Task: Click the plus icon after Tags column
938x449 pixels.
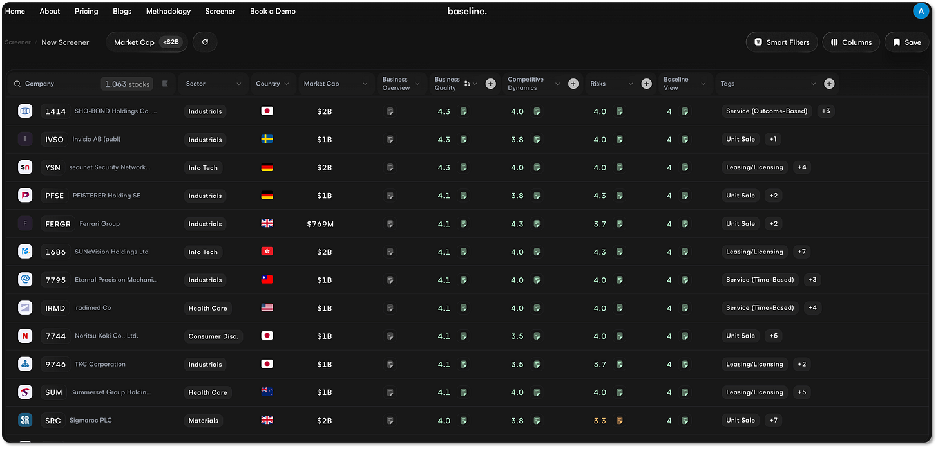Action: click(829, 84)
